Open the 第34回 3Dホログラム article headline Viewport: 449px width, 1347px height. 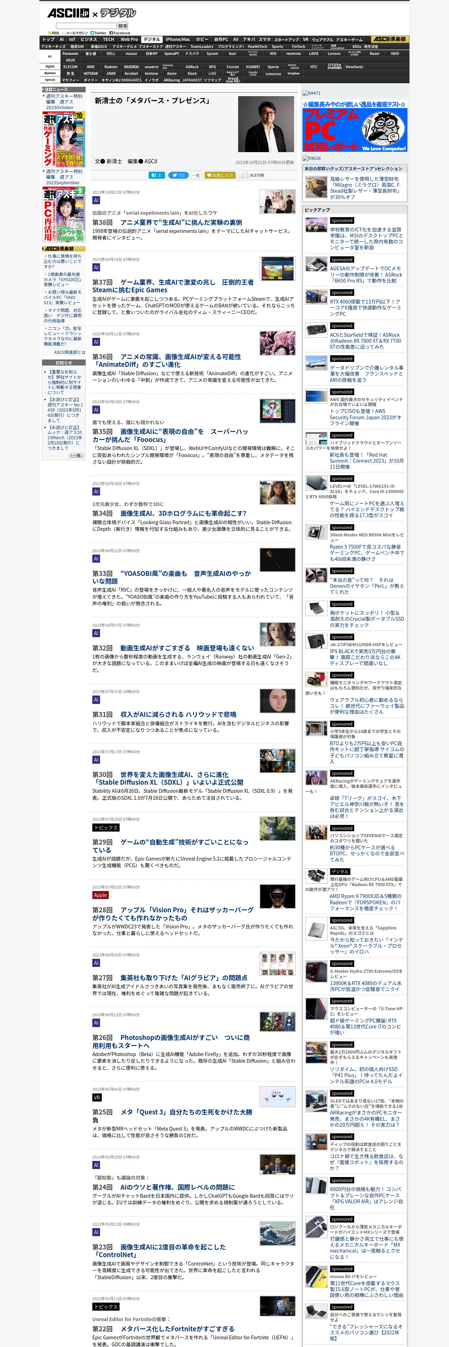click(169, 513)
